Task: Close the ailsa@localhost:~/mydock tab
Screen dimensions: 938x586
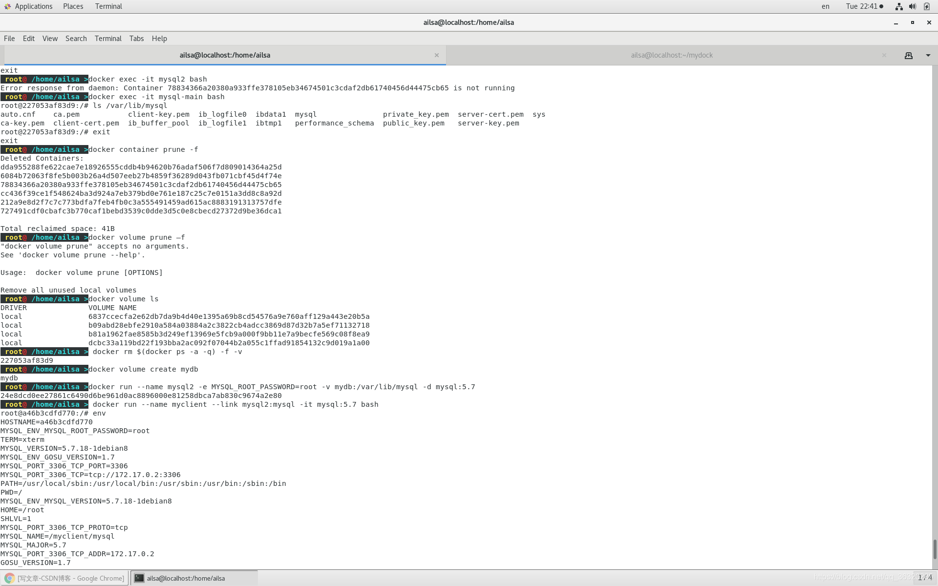Action: (x=884, y=56)
